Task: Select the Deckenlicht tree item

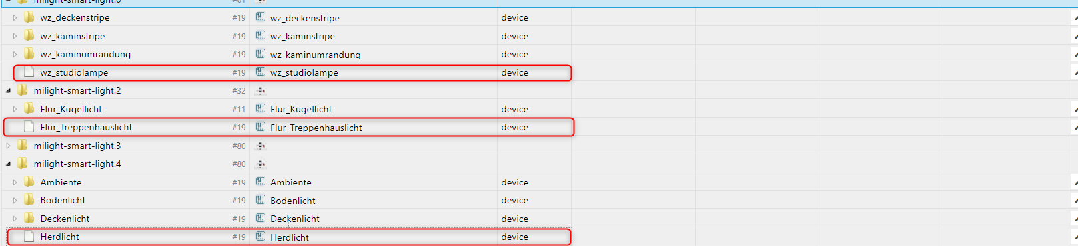Action: click(65, 219)
